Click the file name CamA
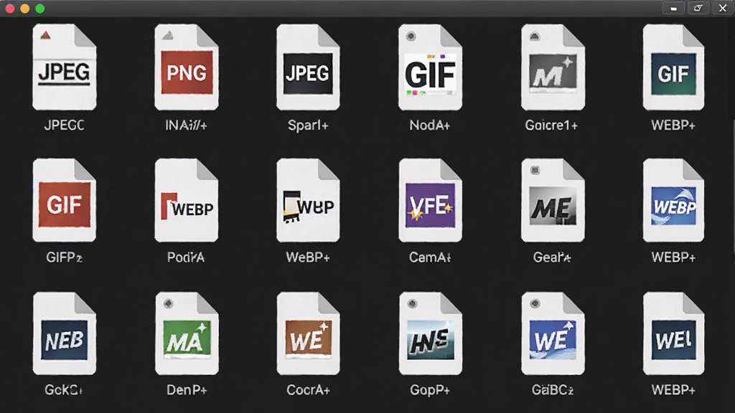735x413 pixels. coord(430,257)
